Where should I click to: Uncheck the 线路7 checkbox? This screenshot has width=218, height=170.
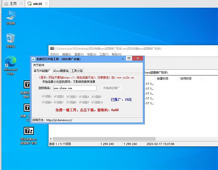coord(55,102)
